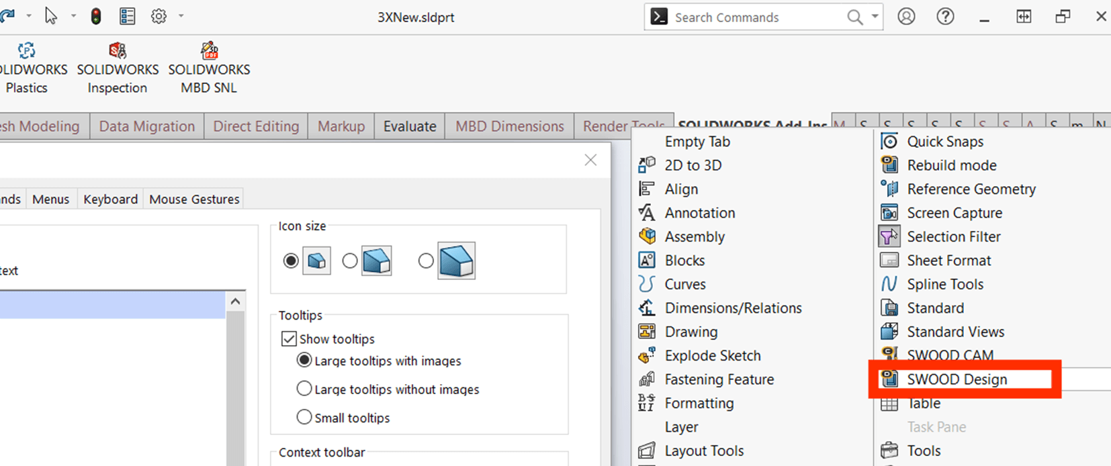Launch SOLIDWORKS MBD SNL add-in
The image size is (1111, 466).
coord(209,68)
